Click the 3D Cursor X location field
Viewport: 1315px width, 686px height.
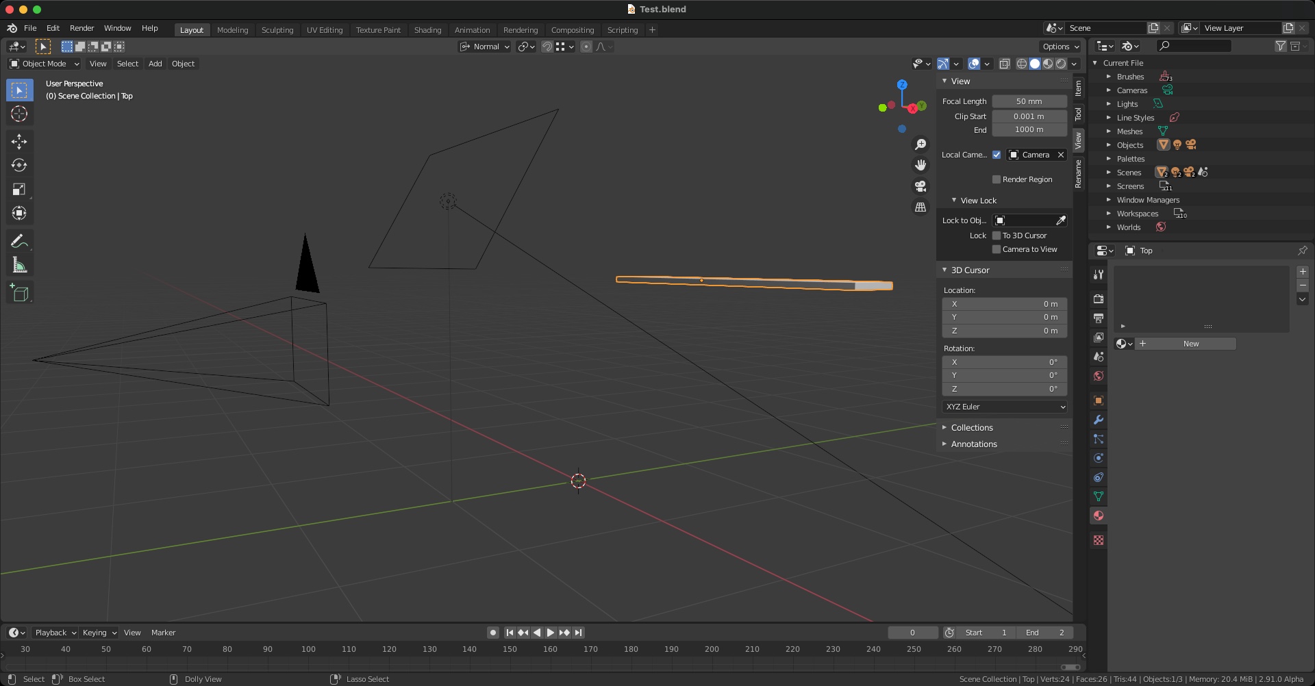click(1005, 304)
